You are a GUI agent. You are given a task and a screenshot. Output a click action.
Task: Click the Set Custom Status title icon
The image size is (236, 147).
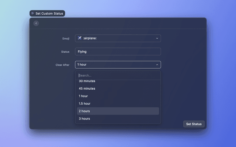point(33,13)
